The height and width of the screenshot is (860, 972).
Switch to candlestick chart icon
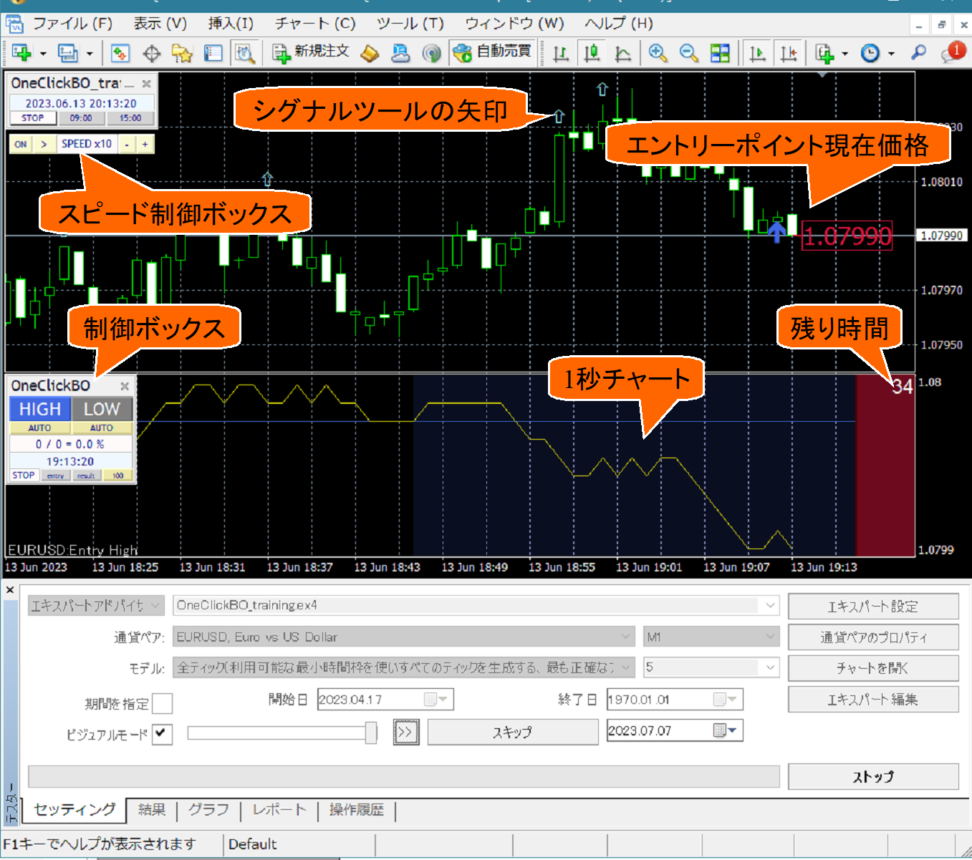point(592,53)
